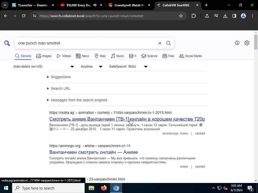The height and width of the screenshot is (193, 258).
Task: Open site information icon in address bar
Action: [x=34, y=16]
